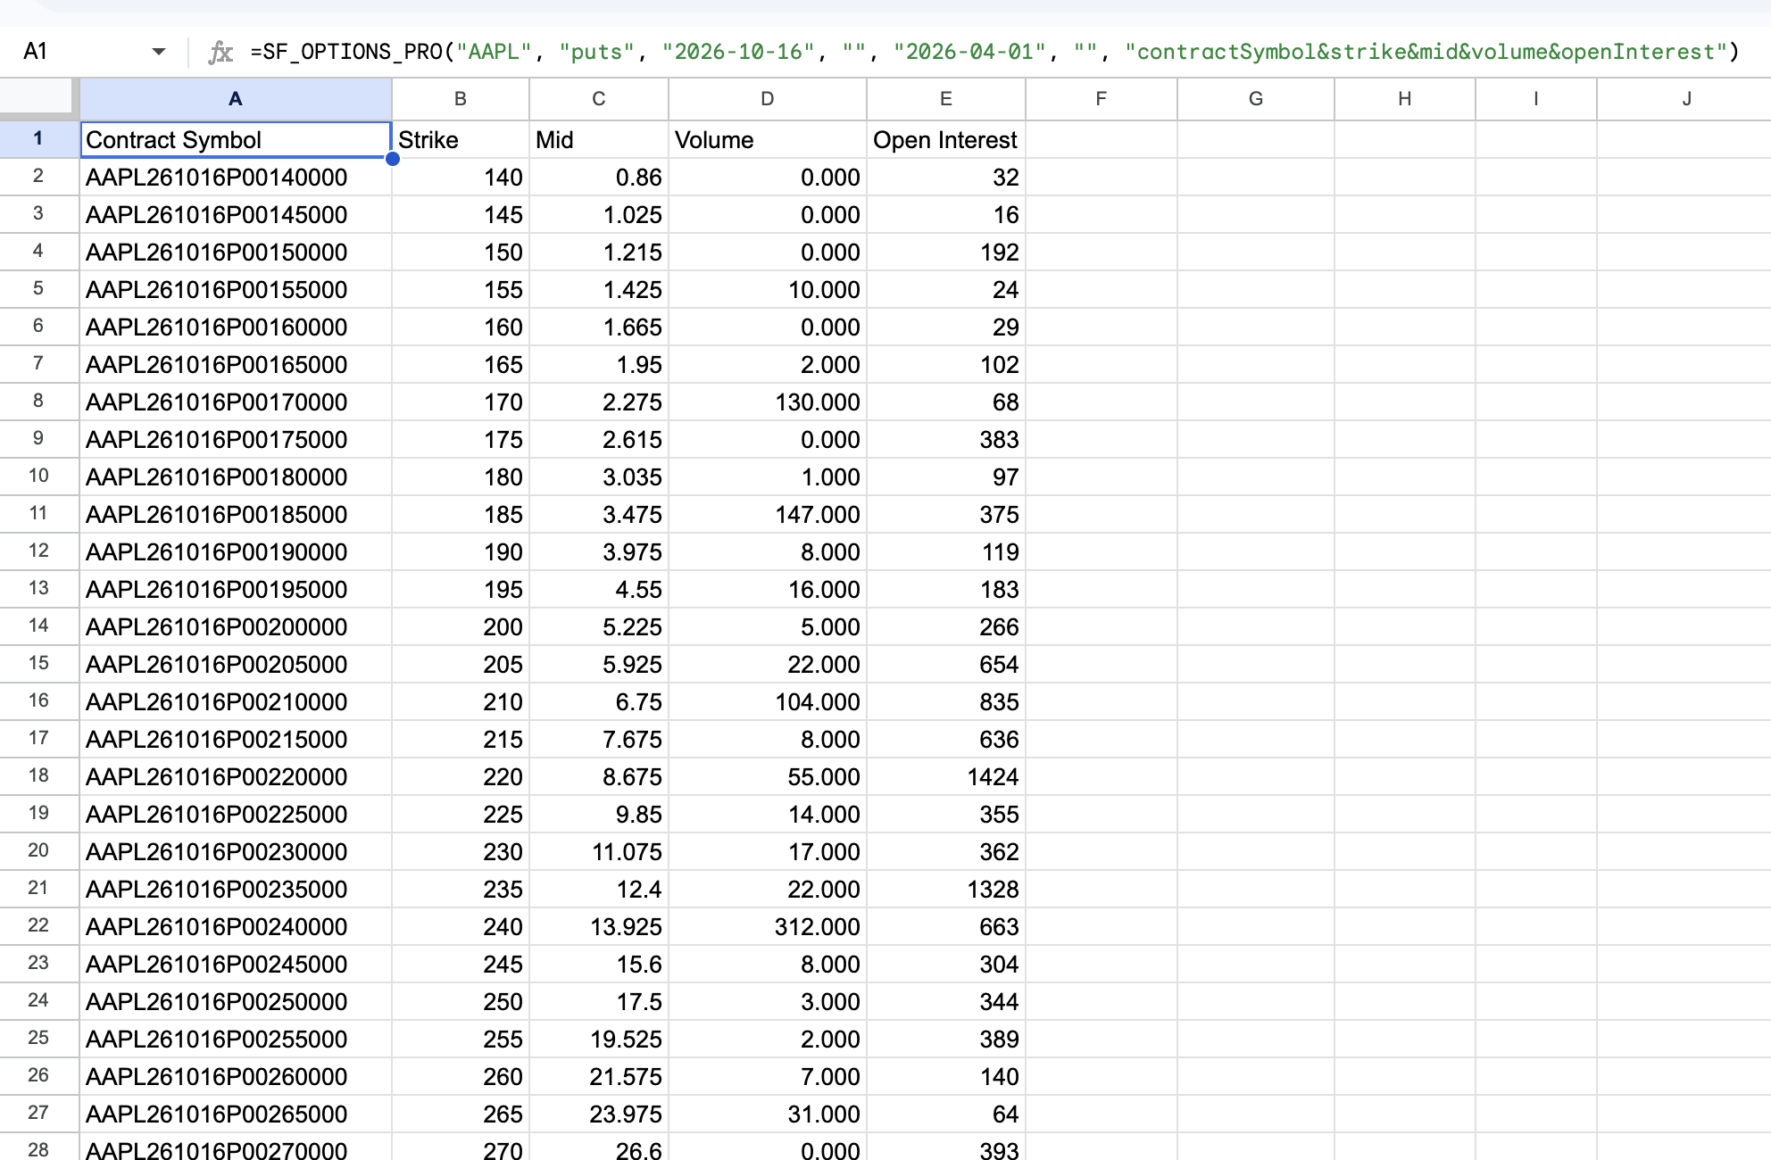
Task: Select row 22 header
Action: 38,926
